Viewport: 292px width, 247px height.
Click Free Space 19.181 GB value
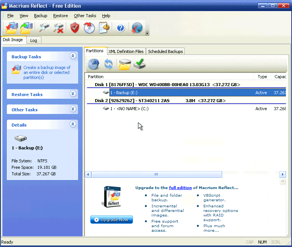point(47,167)
